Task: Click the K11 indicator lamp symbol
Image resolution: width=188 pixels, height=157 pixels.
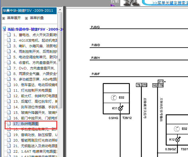Action: coord(121,108)
